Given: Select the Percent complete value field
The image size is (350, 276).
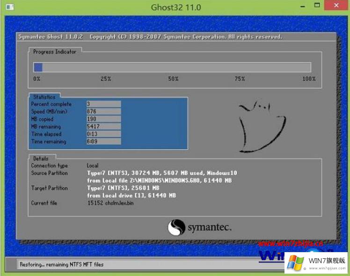Looking at the screenshot, I should [x=103, y=104].
